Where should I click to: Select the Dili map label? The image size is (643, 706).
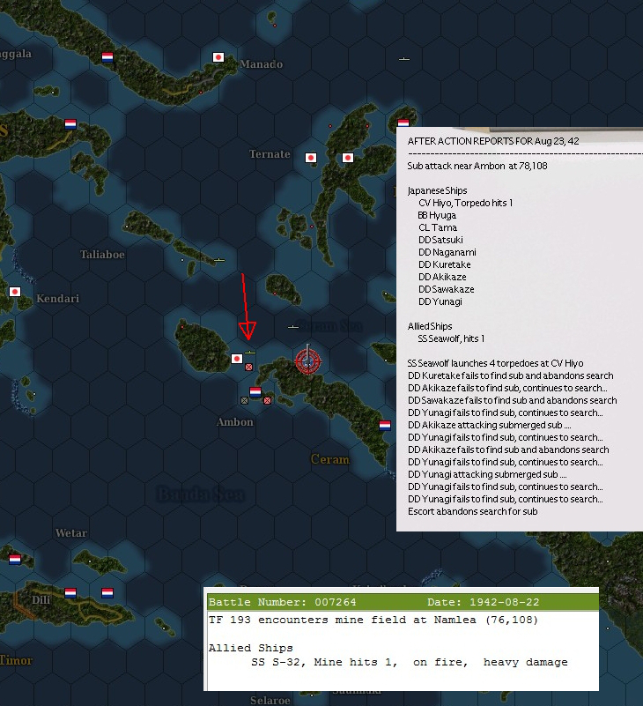[x=41, y=600]
